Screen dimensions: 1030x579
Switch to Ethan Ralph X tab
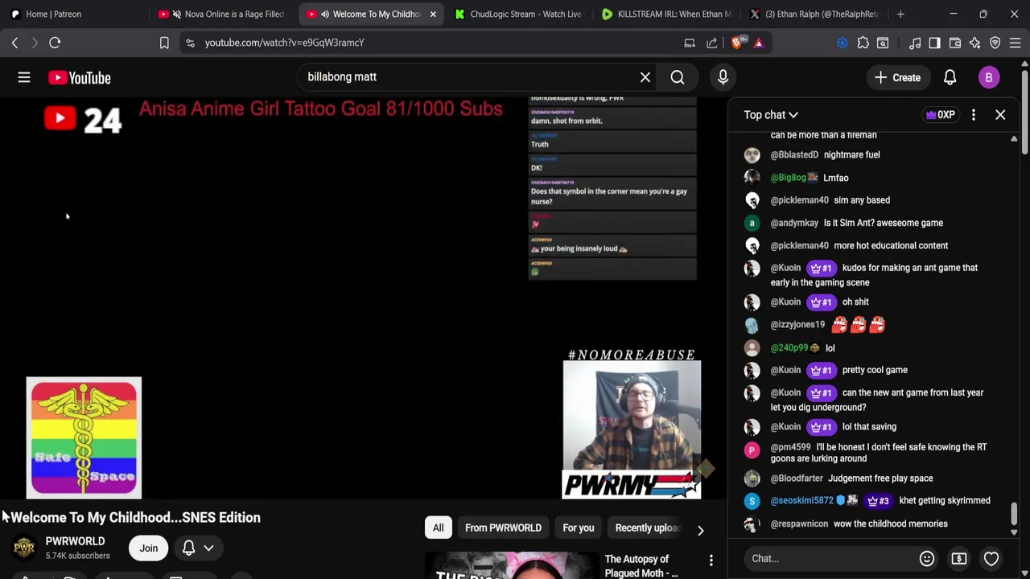(814, 14)
